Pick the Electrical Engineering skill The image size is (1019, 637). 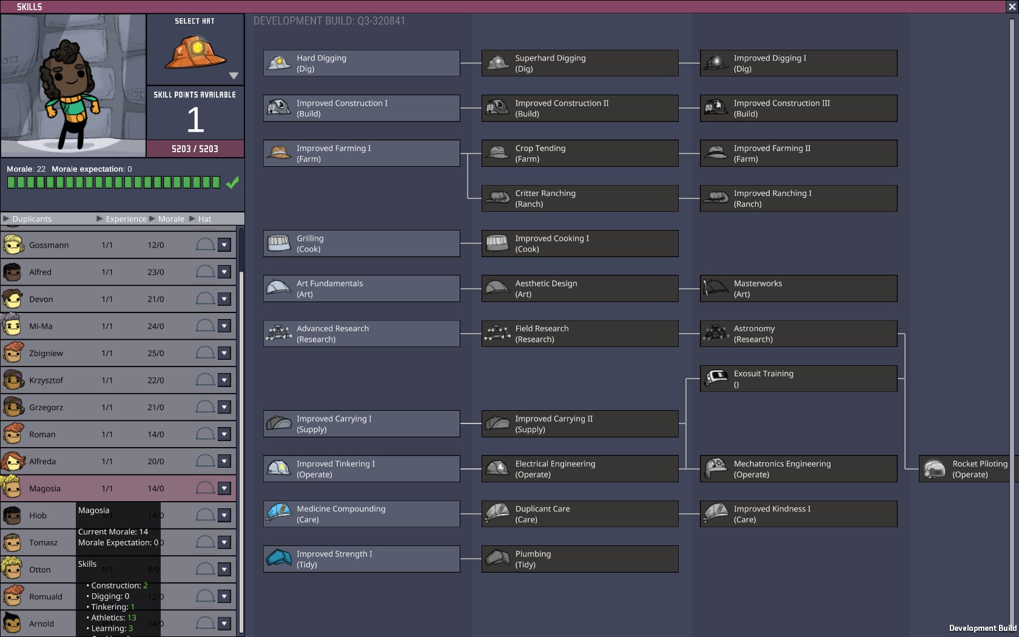[x=580, y=469]
